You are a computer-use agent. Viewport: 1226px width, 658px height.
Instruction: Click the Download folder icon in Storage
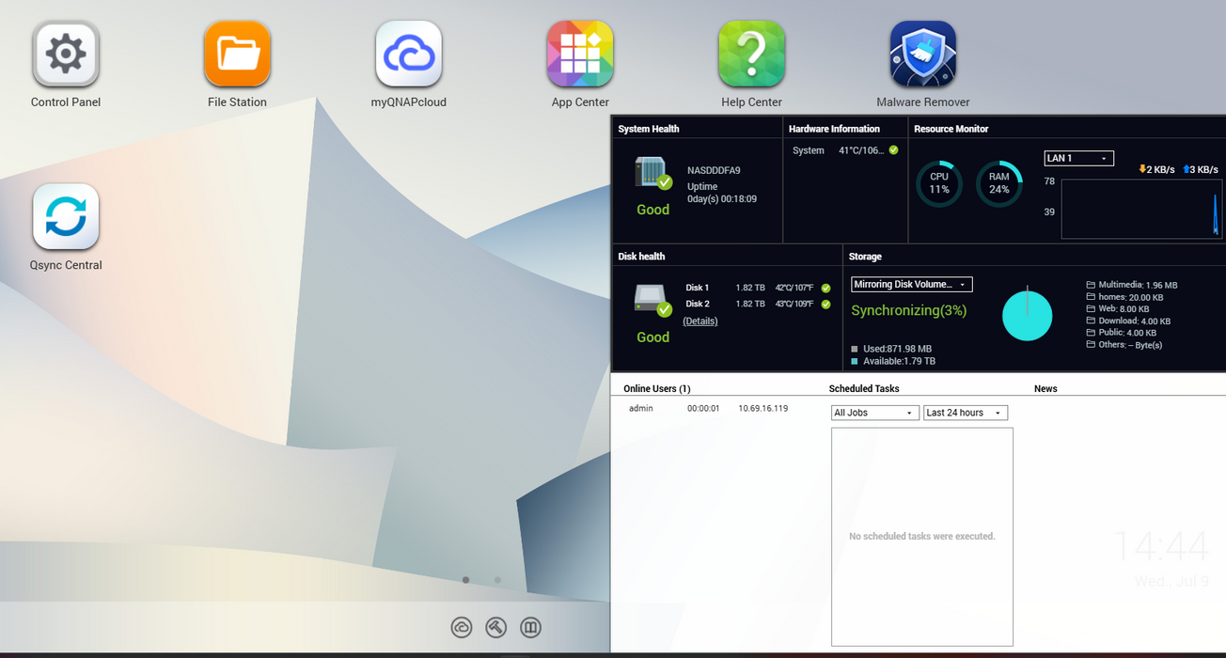click(1091, 321)
